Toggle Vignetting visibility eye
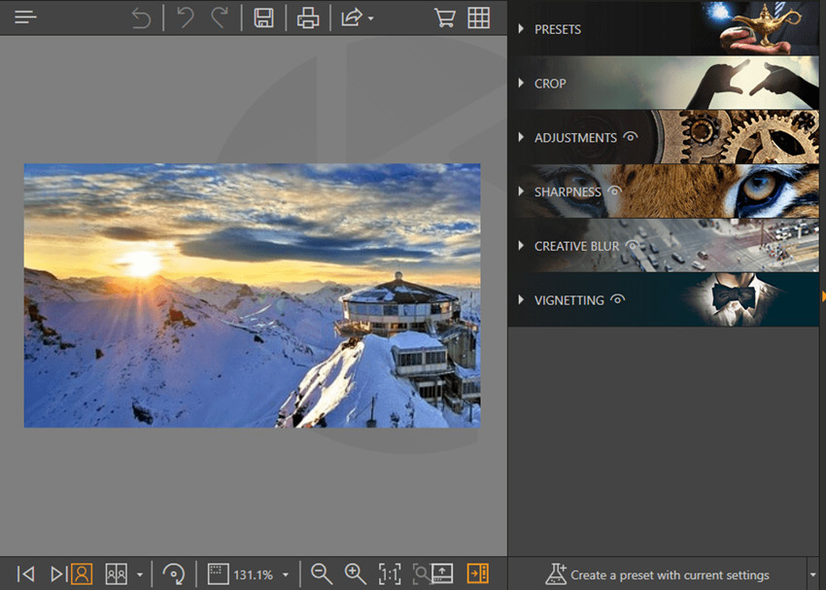The height and width of the screenshot is (590, 826). pyautogui.click(x=617, y=300)
